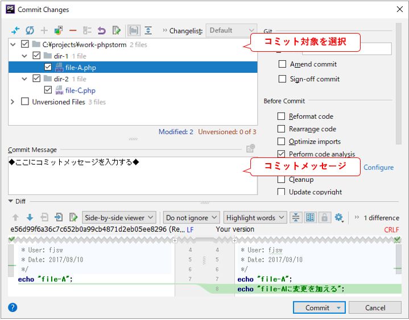This screenshot has height=320, width=409.
Task: Click the Diff right pane scrollbar
Action: coord(399,259)
